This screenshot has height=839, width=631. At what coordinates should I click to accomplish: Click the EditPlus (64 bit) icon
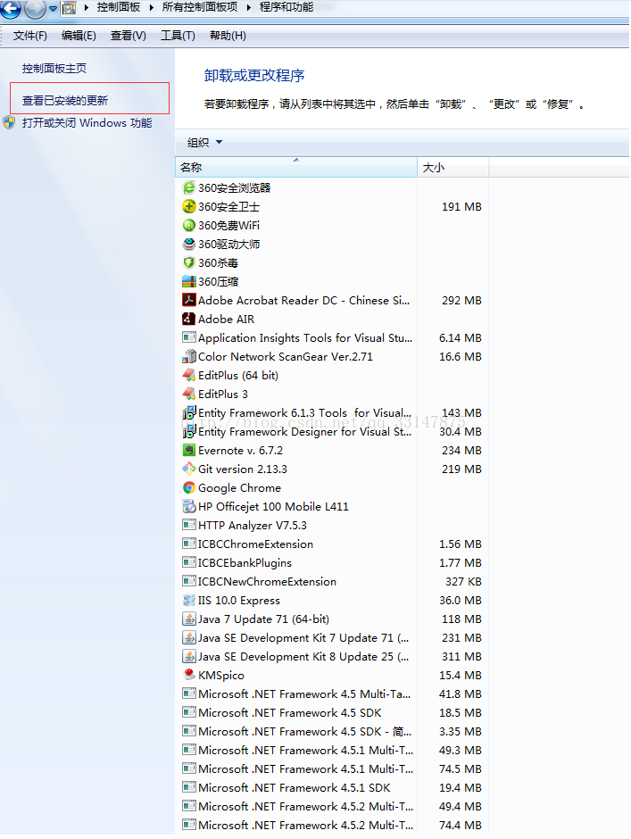pyautogui.click(x=189, y=375)
